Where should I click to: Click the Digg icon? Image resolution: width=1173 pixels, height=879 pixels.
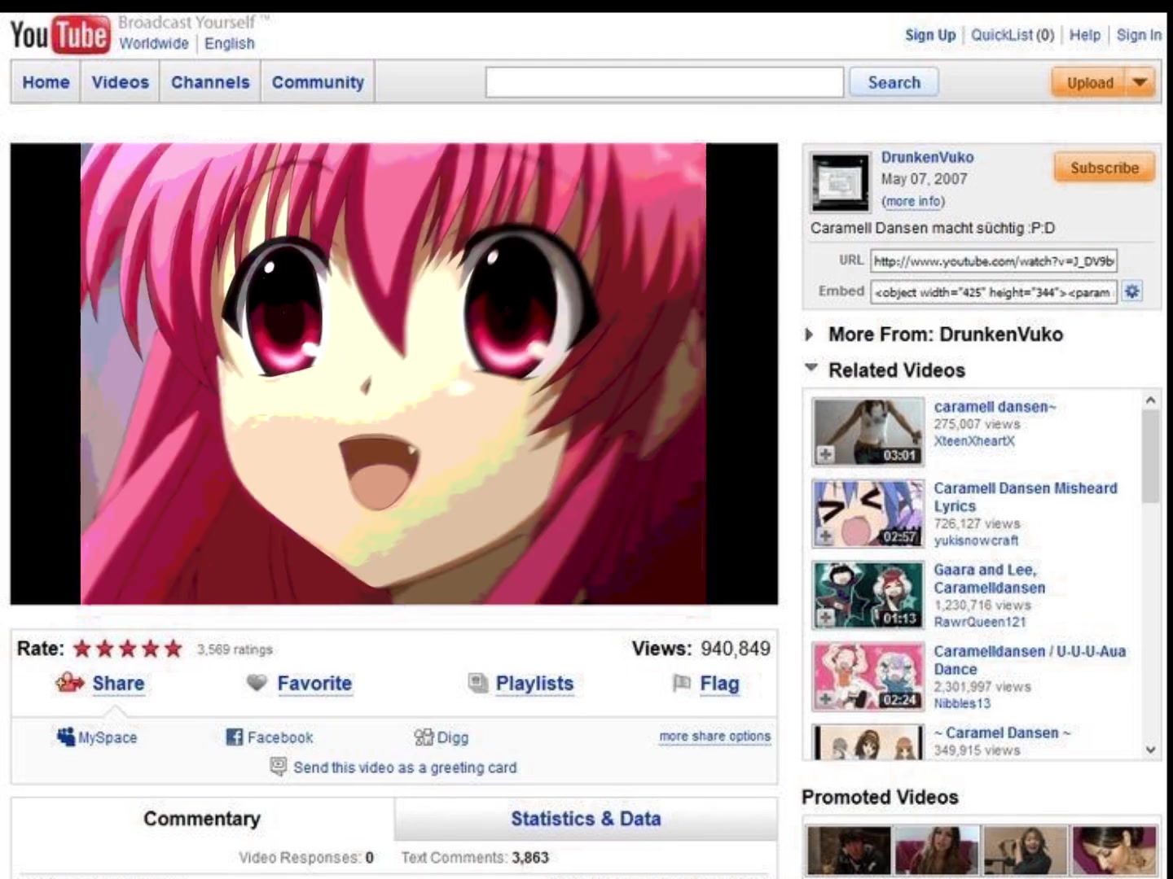[x=424, y=737]
